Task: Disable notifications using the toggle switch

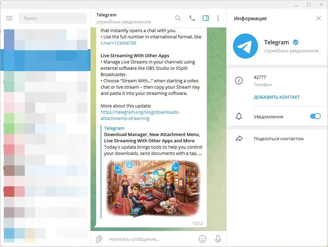Action: point(315,116)
